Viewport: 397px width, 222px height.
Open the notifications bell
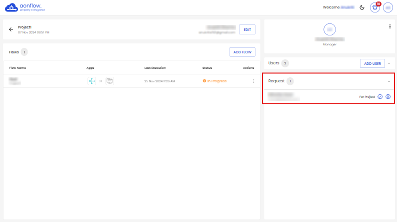tap(374, 7)
